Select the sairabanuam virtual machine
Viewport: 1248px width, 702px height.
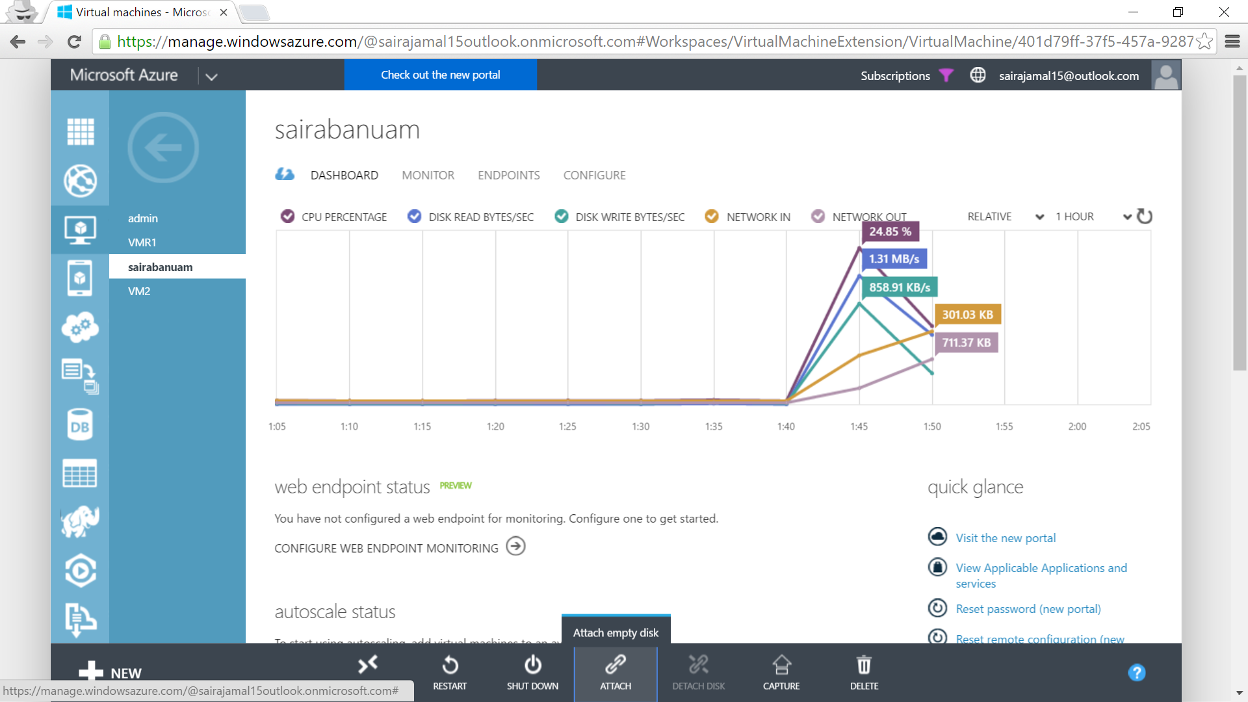(177, 267)
